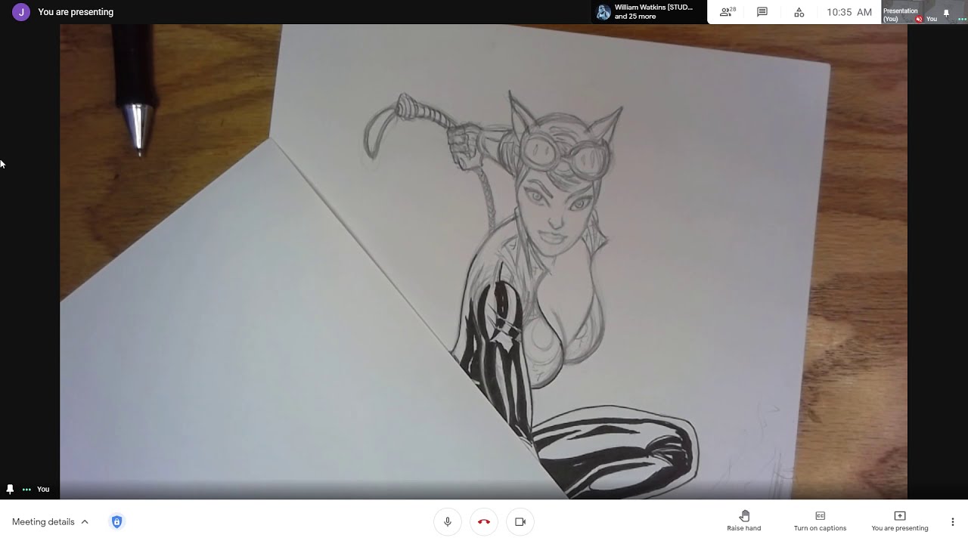
Task: Click William Watkins participant avatar
Action: pos(603,12)
